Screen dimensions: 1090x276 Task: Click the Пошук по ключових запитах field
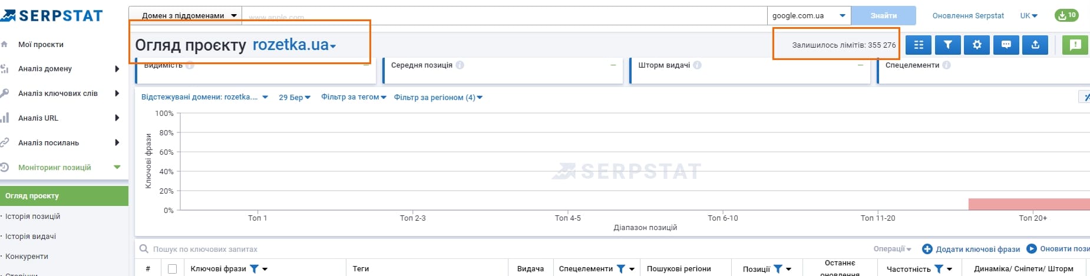205,250
